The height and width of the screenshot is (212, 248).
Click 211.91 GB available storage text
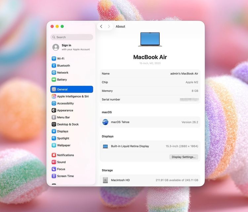[x=177, y=180]
